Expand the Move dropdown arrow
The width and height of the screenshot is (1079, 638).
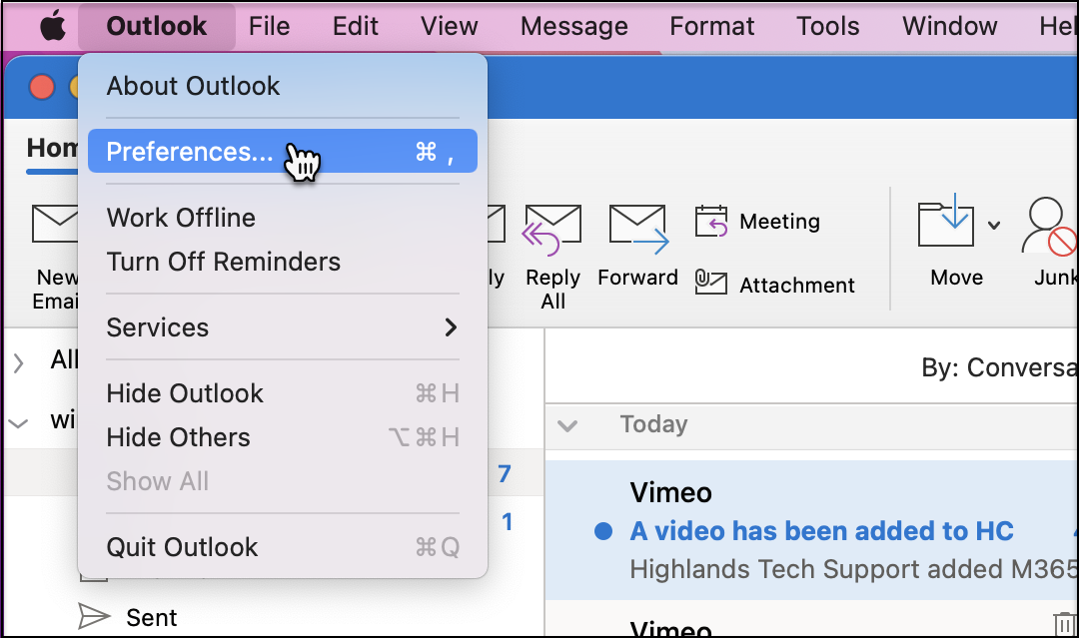point(994,226)
